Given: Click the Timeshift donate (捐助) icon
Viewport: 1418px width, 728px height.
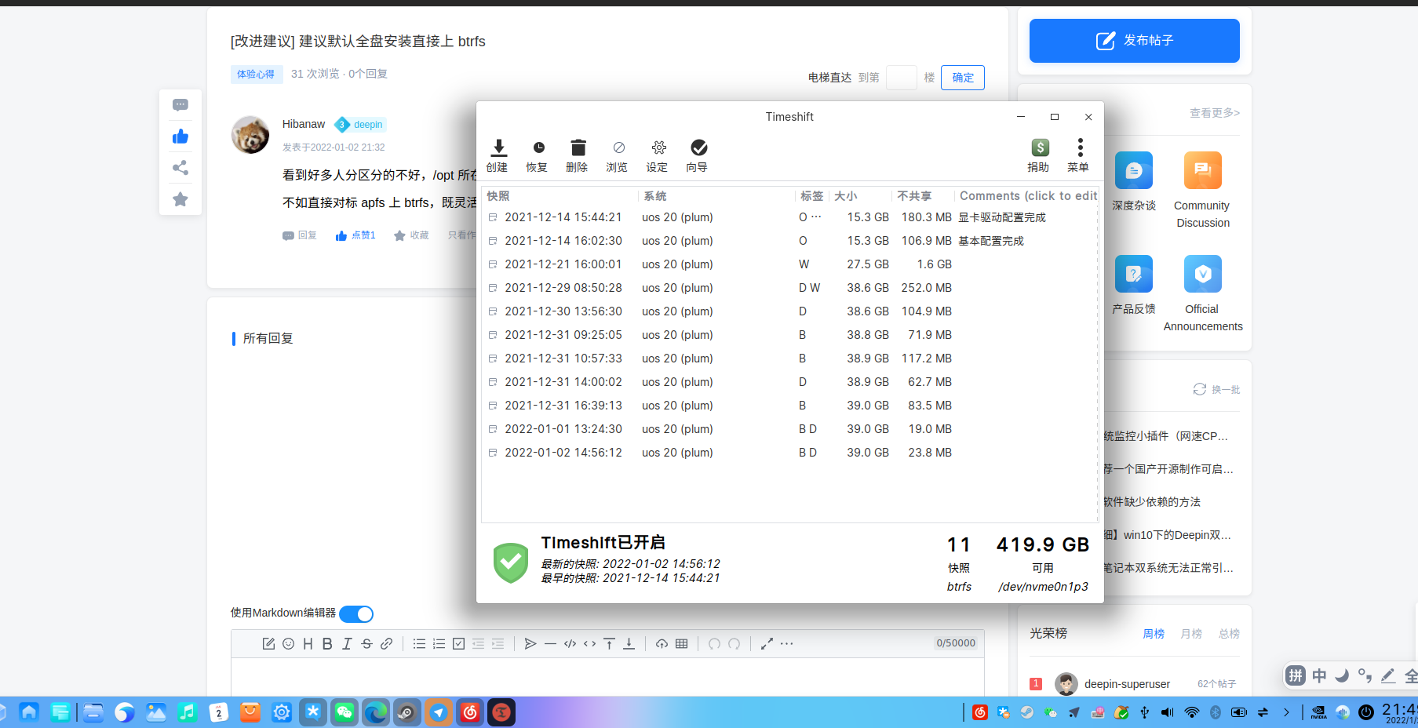Looking at the screenshot, I should (1039, 155).
